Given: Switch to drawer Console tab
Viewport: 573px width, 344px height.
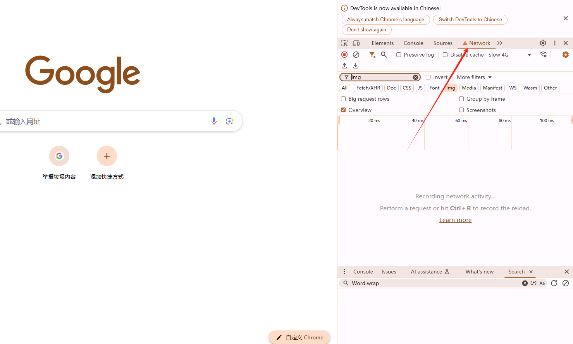Looking at the screenshot, I should point(363,272).
